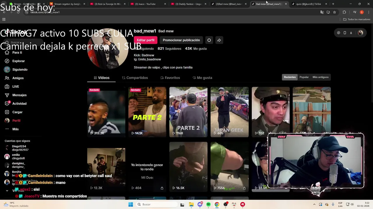Open the Amigos section
This screenshot has width=373, height=209.
(14, 78)
